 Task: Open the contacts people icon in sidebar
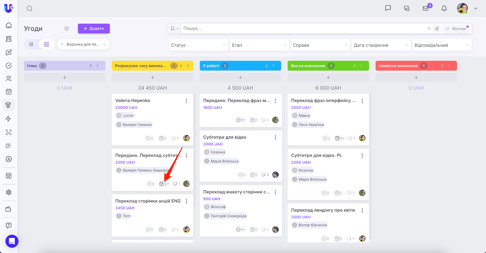point(9,78)
